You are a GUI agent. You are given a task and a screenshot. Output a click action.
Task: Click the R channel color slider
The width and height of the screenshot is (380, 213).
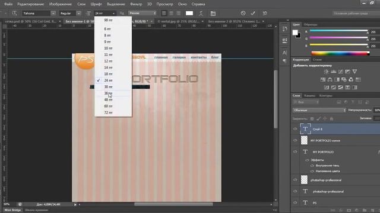tap(338, 31)
